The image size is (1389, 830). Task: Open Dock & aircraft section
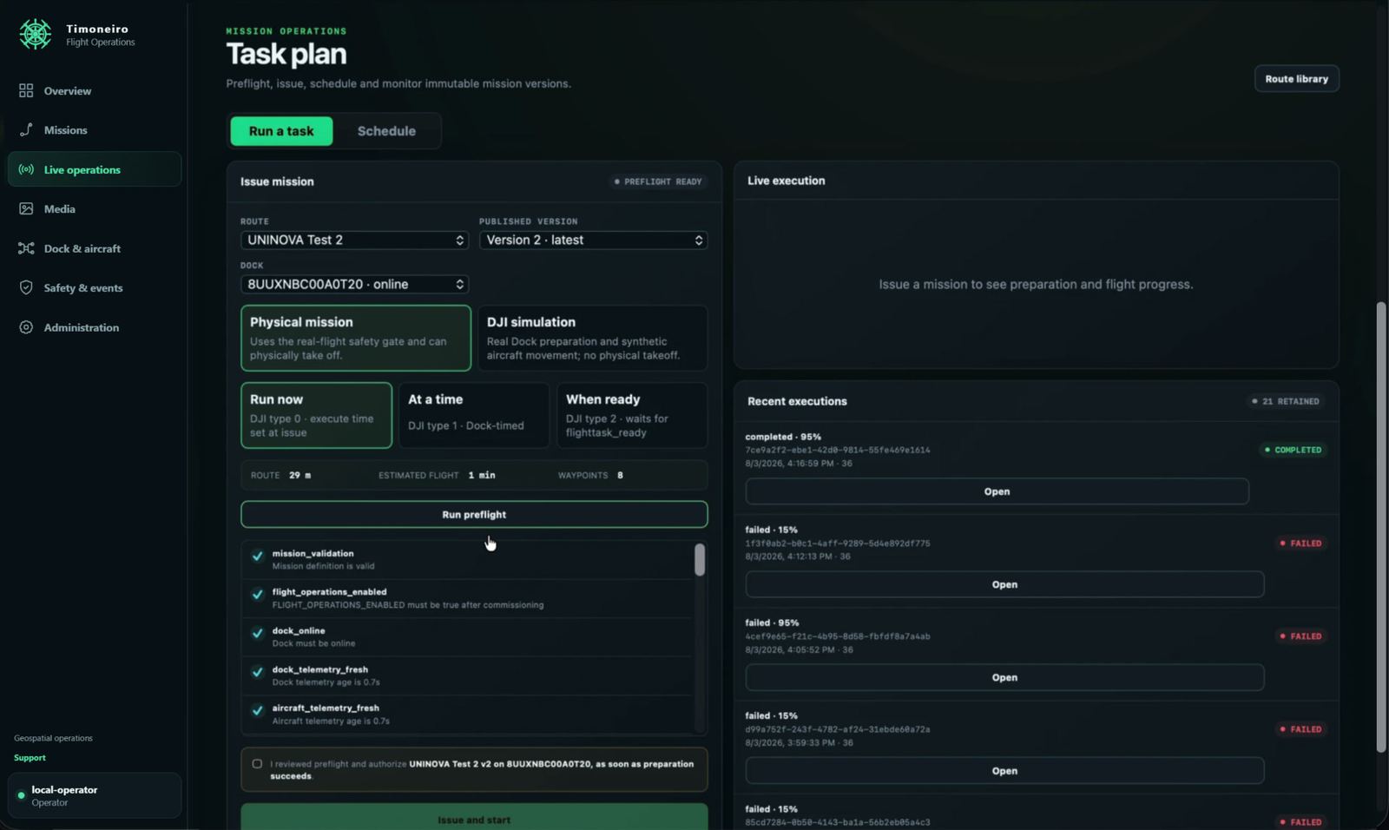[95, 248]
